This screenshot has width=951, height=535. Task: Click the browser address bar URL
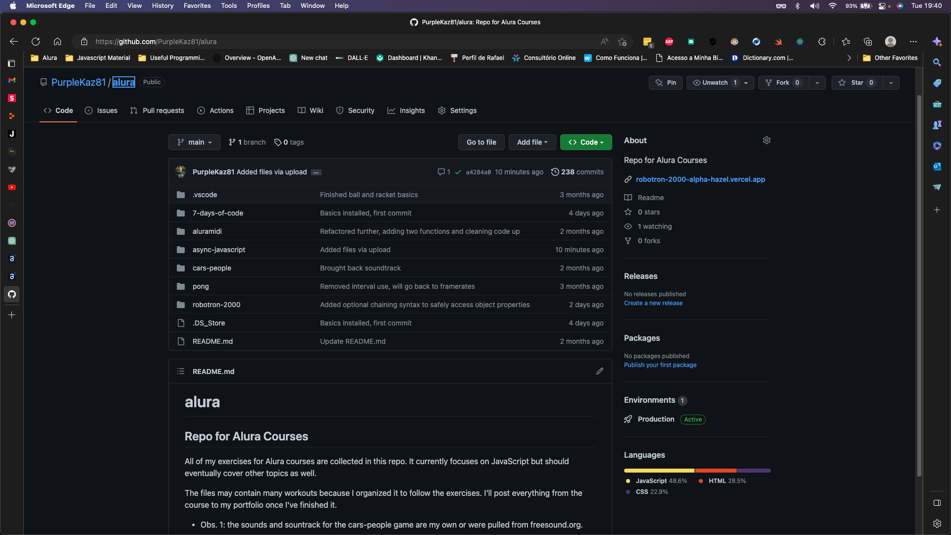click(156, 42)
